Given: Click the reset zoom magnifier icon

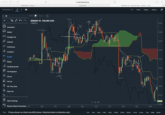Looking at the screenshot, I should click(x=98, y=102).
